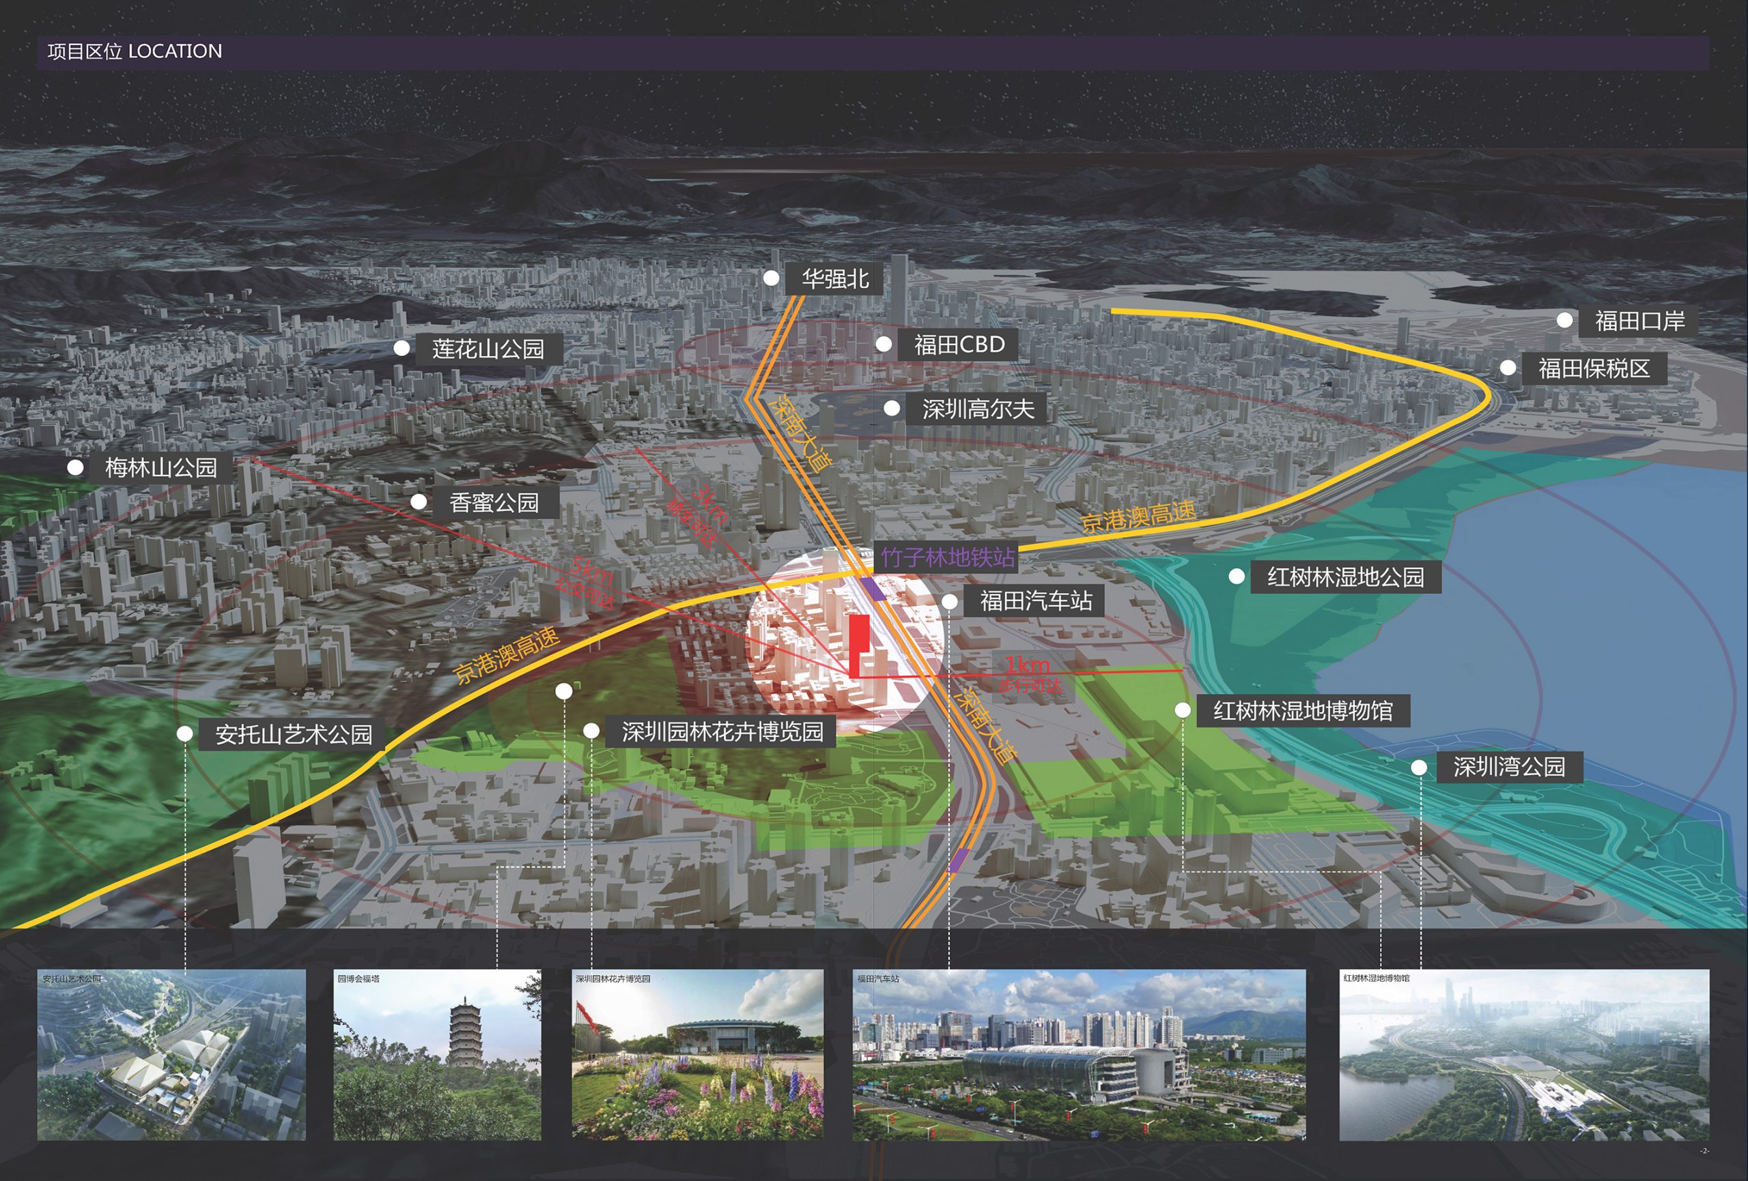
Task: Select the white dot beside 福田口岸
Action: coord(1564,320)
